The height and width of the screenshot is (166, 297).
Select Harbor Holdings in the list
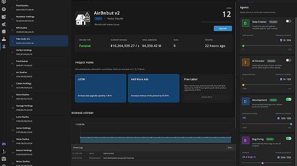(39, 52)
